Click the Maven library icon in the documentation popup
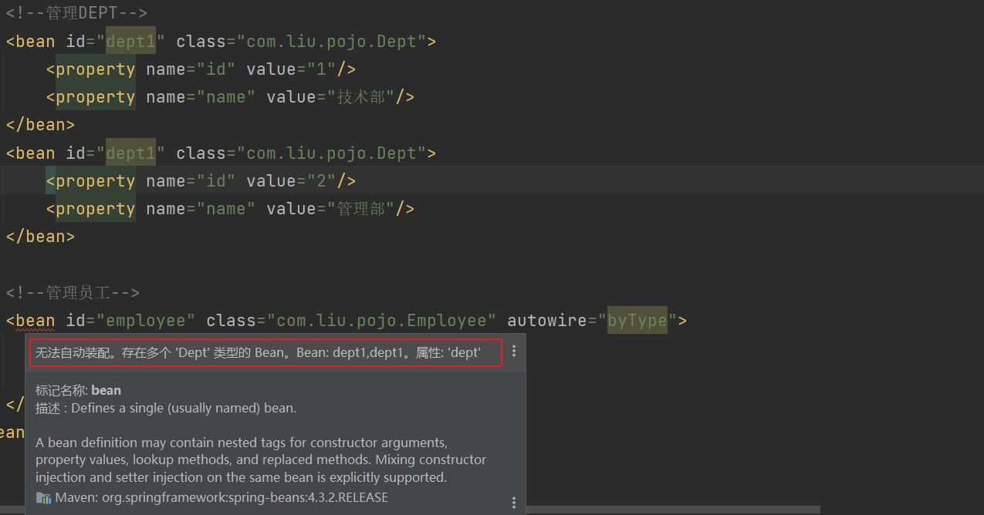The image size is (984, 515). coord(43,498)
